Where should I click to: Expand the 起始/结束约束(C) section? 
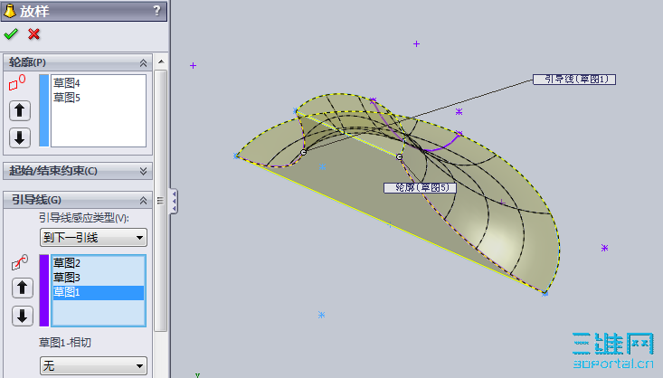coord(143,171)
